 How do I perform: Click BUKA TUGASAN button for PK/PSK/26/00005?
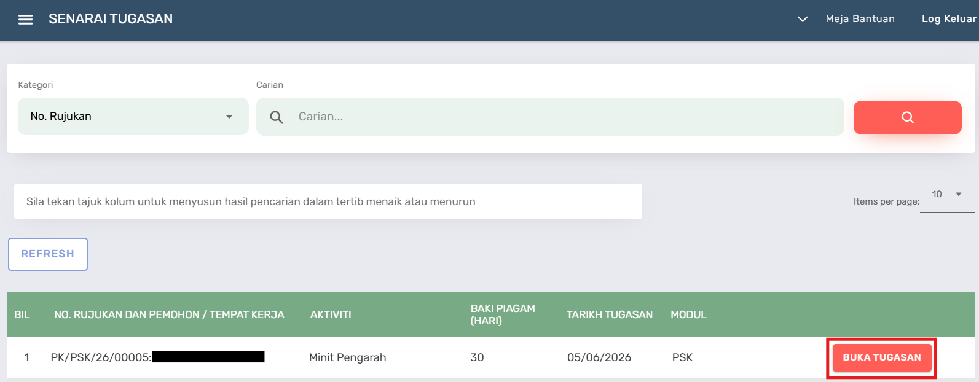click(x=882, y=357)
